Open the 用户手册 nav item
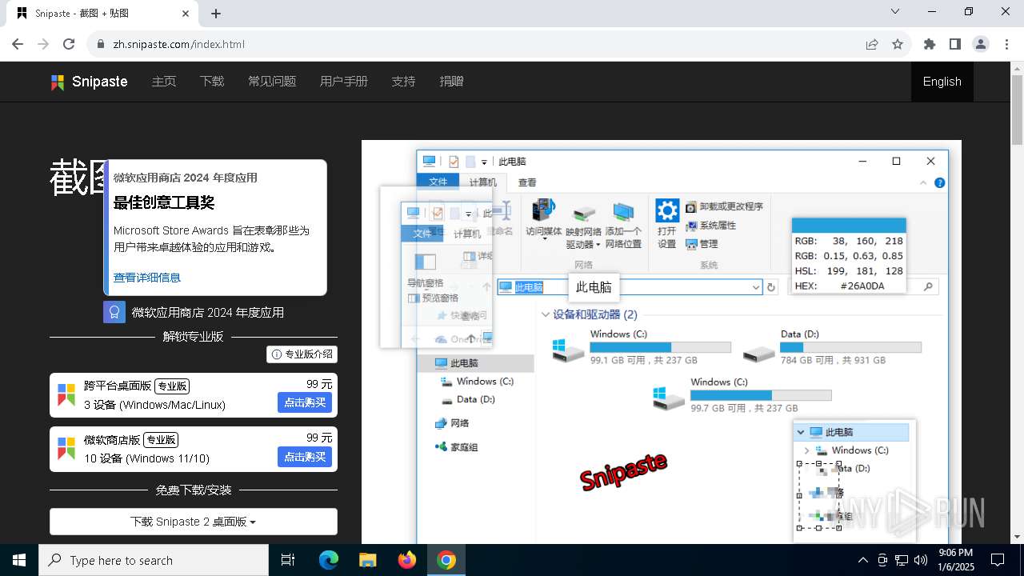Viewport: 1024px width, 576px height. [344, 82]
